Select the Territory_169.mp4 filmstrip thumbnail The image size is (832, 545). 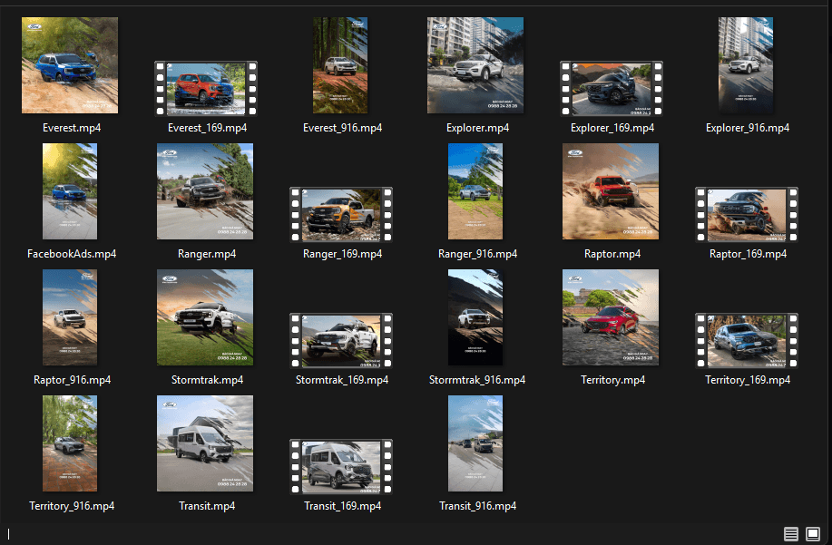point(747,340)
